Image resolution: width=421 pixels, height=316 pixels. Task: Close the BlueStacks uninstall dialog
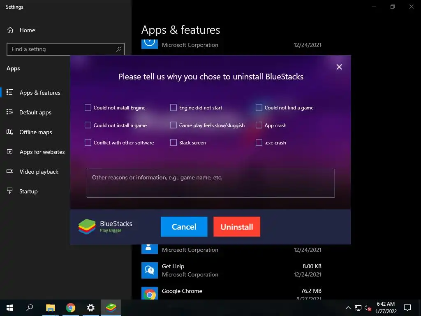[339, 67]
